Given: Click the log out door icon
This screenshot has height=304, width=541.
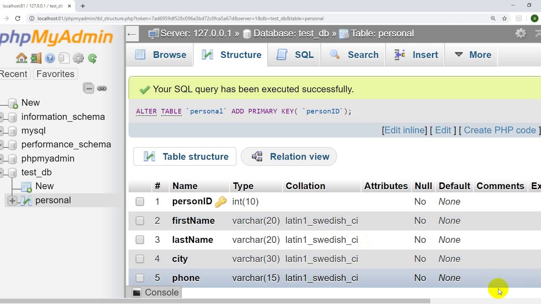Looking at the screenshot, I should coord(36,58).
